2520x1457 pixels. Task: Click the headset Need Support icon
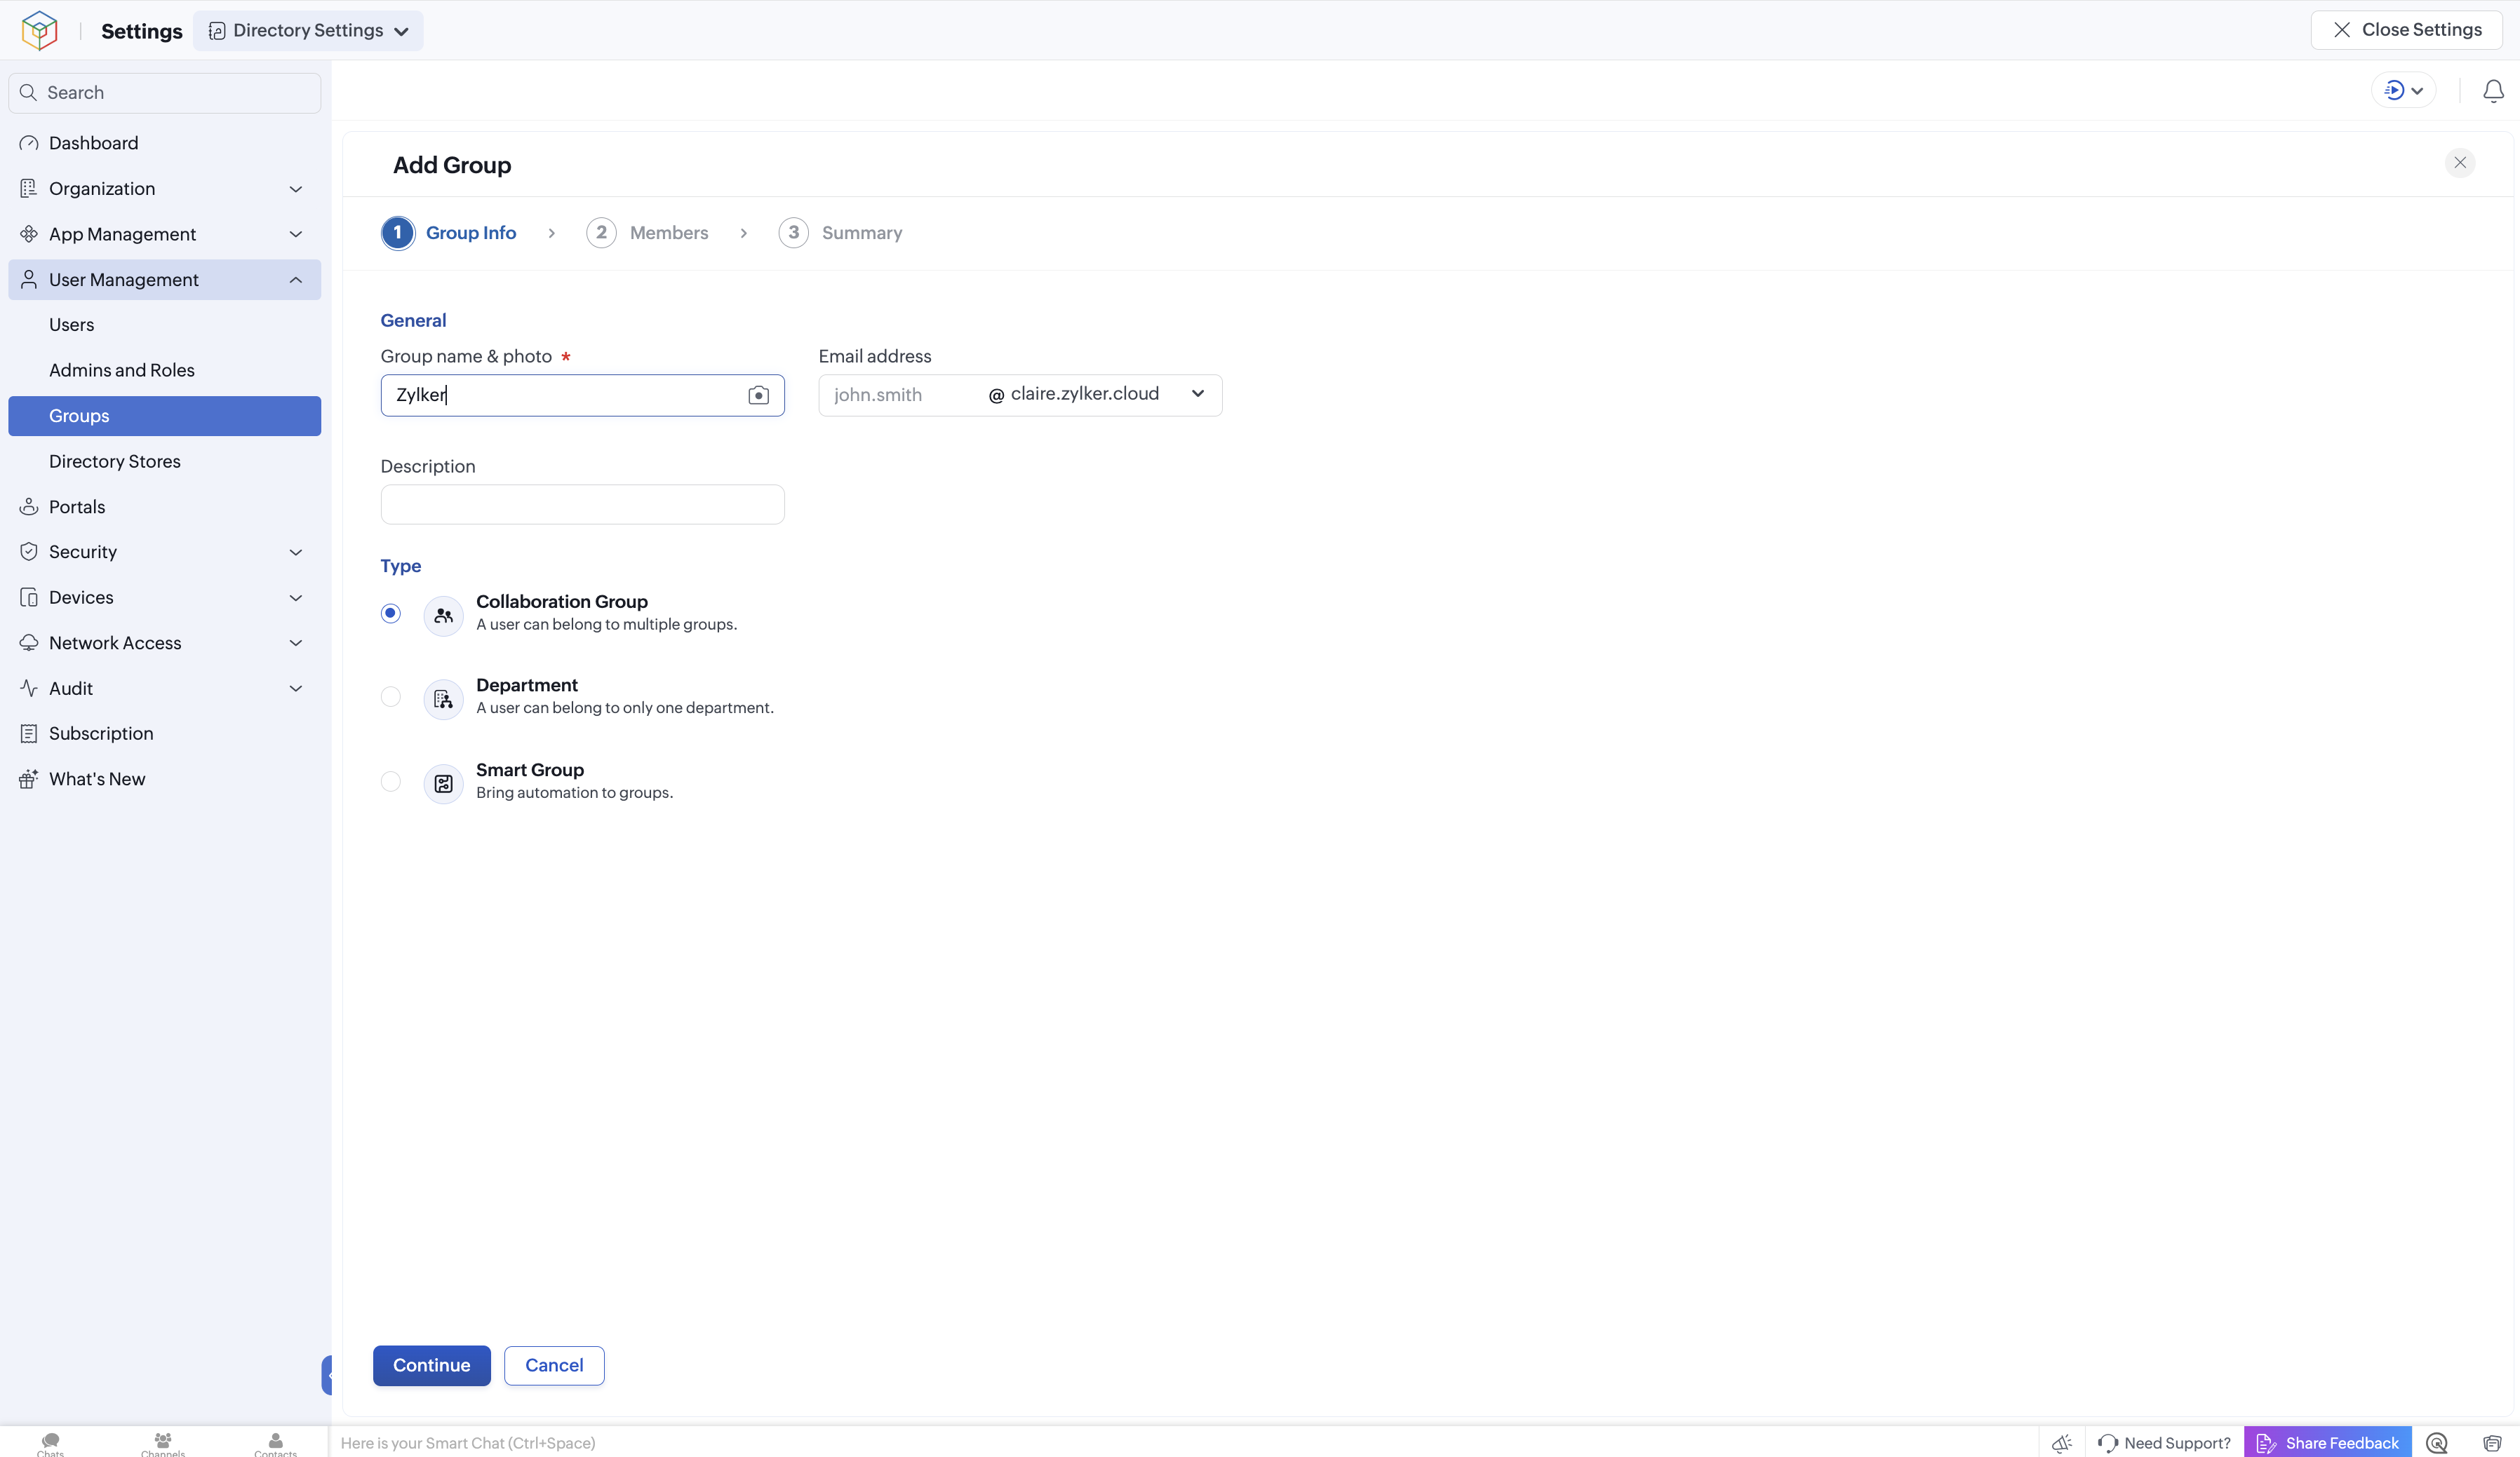(2108, 1443)
